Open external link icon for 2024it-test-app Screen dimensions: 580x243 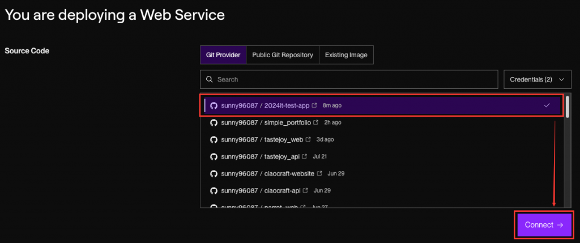(x=314, y=105)
